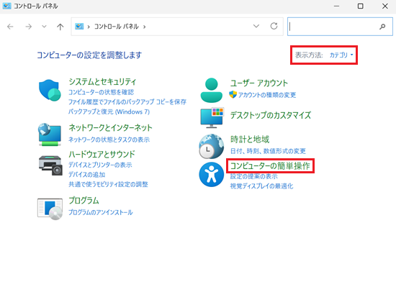The image size is (396, 305).
Task: Open バックアップと復元 (Windows 7) link
Action: tap(109, 111)
